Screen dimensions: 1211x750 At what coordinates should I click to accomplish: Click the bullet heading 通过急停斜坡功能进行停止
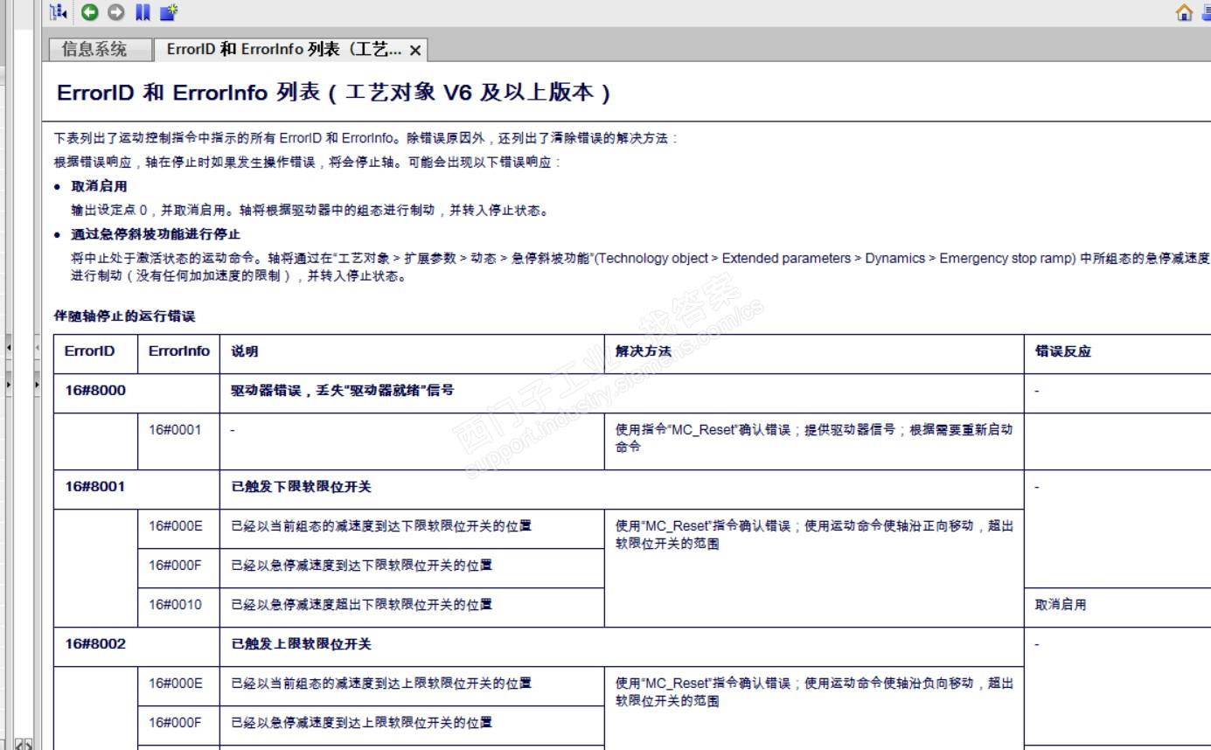[156, 234]
